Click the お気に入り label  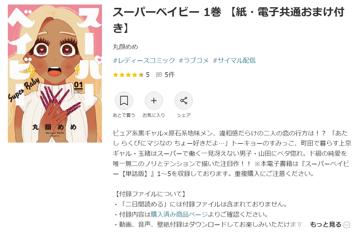[154, 115]
